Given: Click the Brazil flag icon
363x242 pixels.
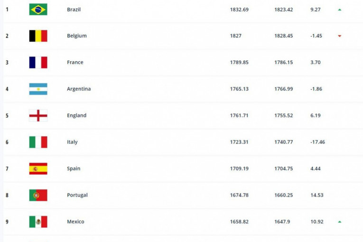Looking at the screenshot, I should click(38, 9).
